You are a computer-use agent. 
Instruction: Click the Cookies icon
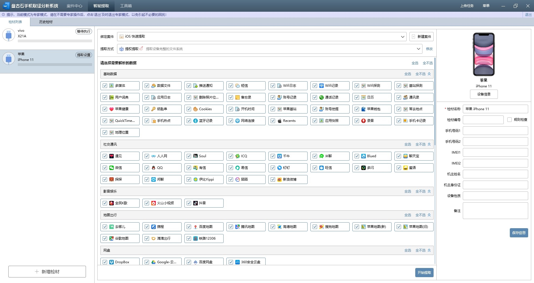coord(196,109)
